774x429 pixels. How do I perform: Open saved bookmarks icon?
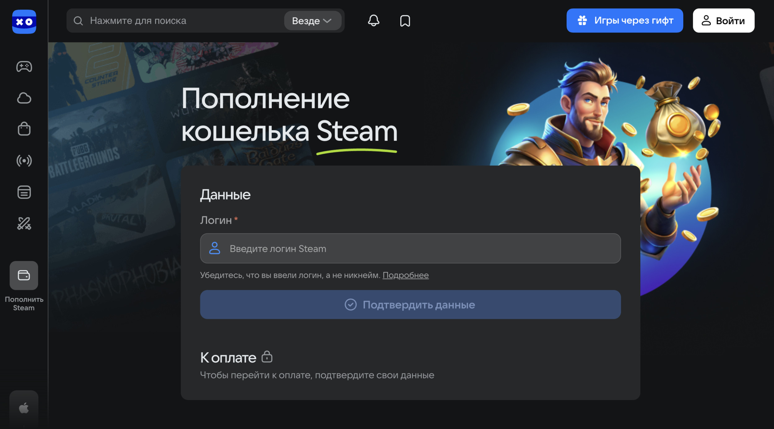(405, 21)
